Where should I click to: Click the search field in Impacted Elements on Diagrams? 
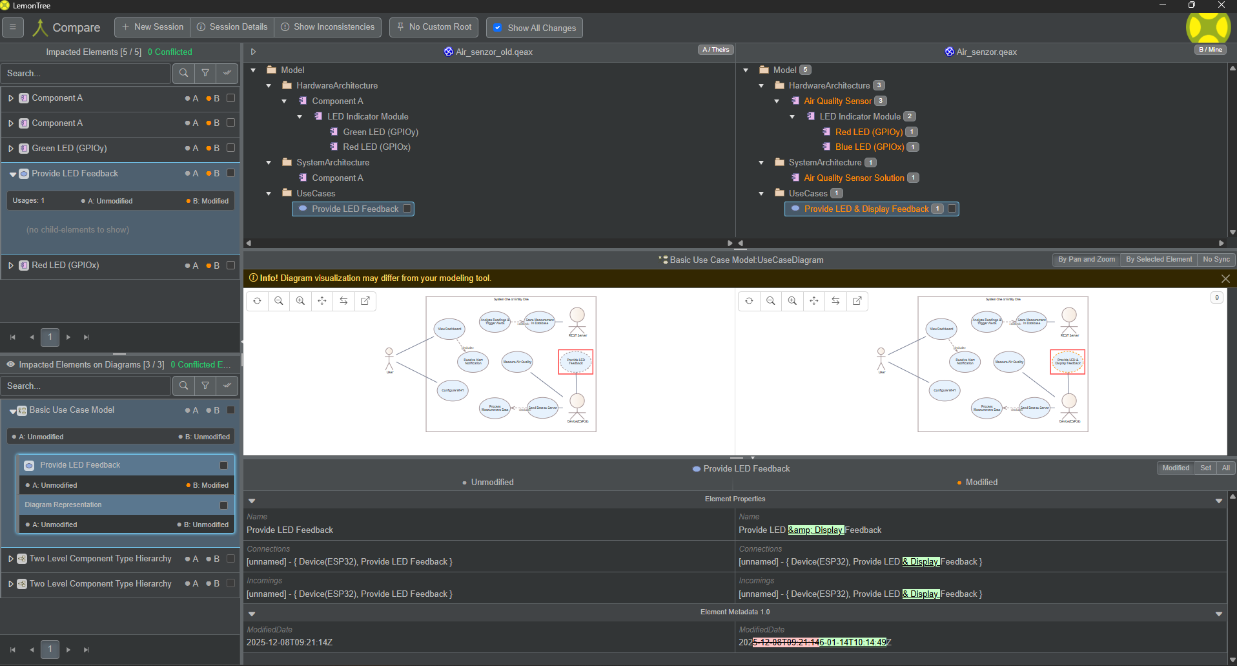coord(85,386)
